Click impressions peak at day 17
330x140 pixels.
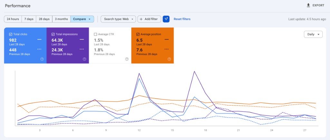click(x=194, y=71)
